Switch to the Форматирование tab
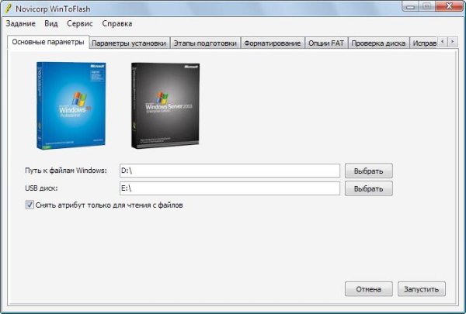The image size is (466, 314). 273,43
